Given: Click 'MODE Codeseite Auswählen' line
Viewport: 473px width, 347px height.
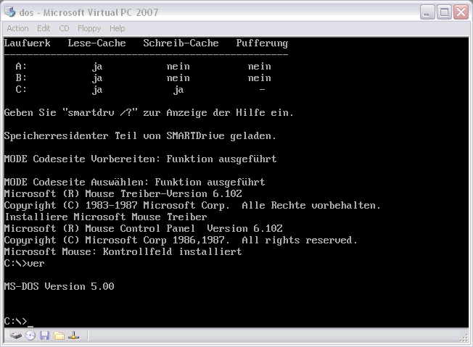Looking at the screenshot, I should (x=134, y=183).
